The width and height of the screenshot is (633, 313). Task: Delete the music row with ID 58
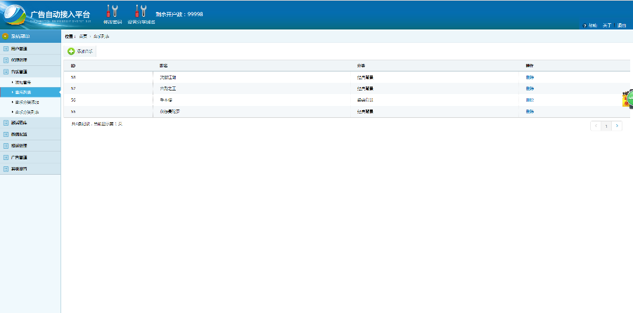tap(530, 77)
